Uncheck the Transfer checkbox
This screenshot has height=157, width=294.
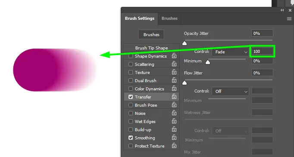pos(131,97)
